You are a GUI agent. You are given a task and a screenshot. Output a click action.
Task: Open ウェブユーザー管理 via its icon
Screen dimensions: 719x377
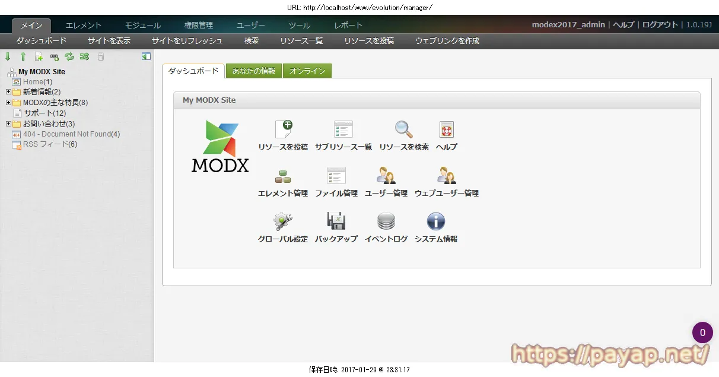click(x=445, y=175)
